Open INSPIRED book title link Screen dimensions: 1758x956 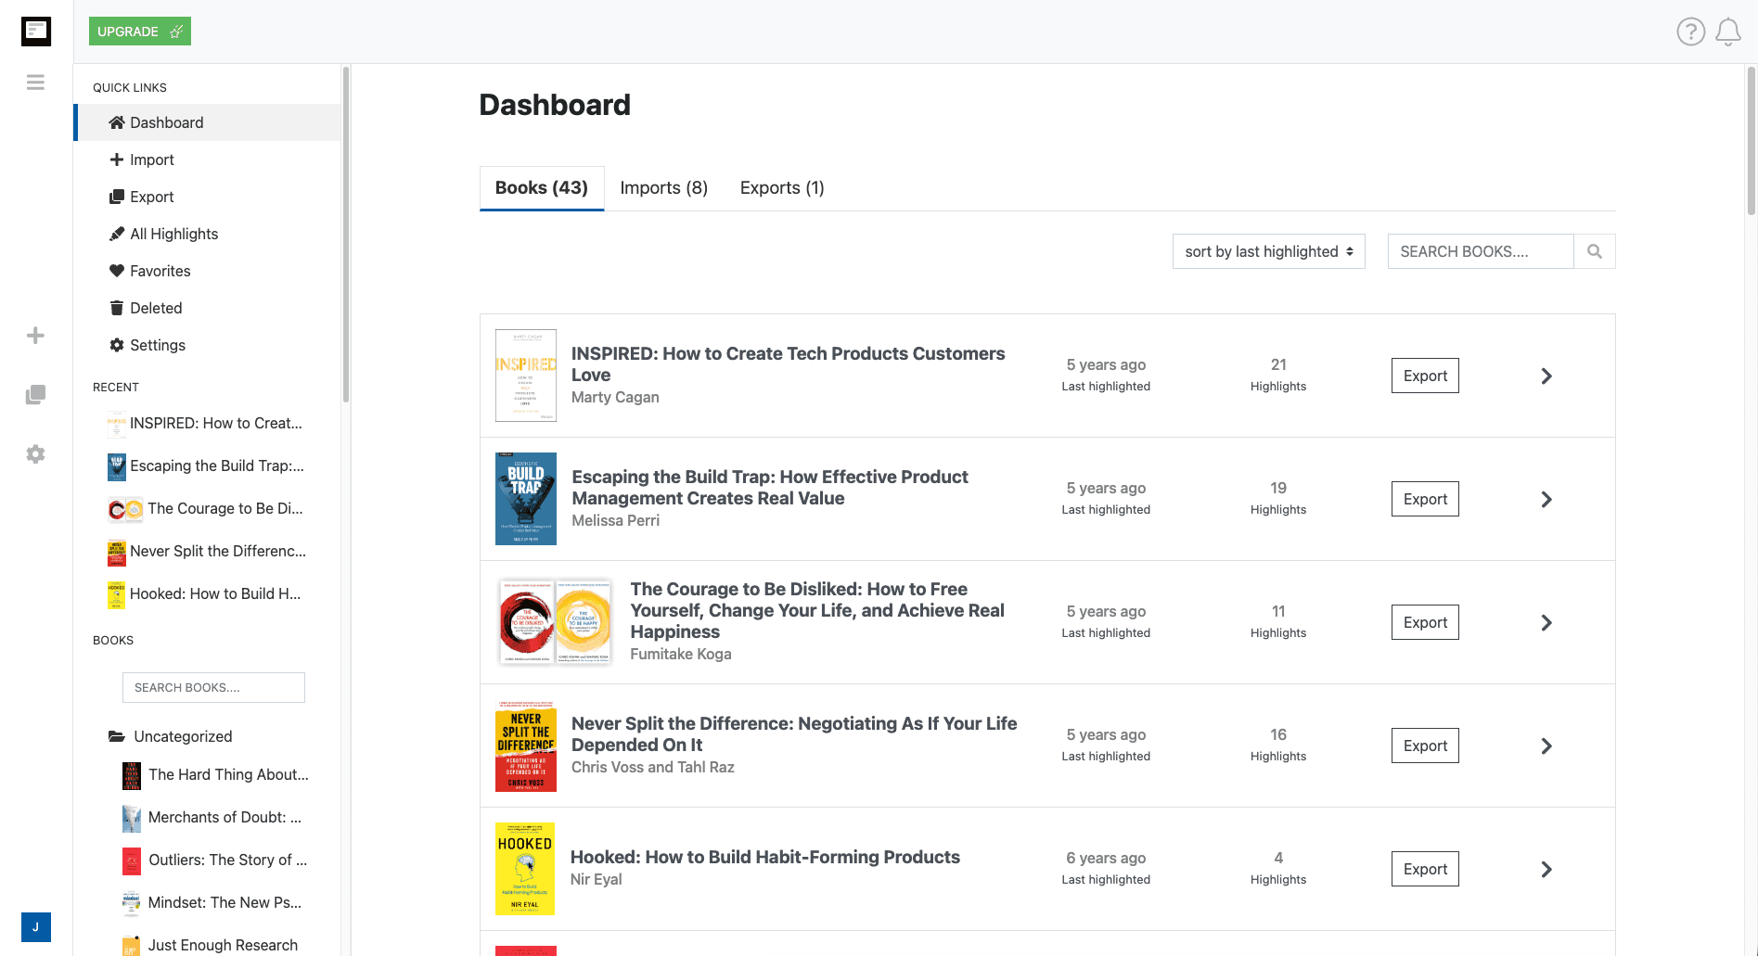click(788, 364)
